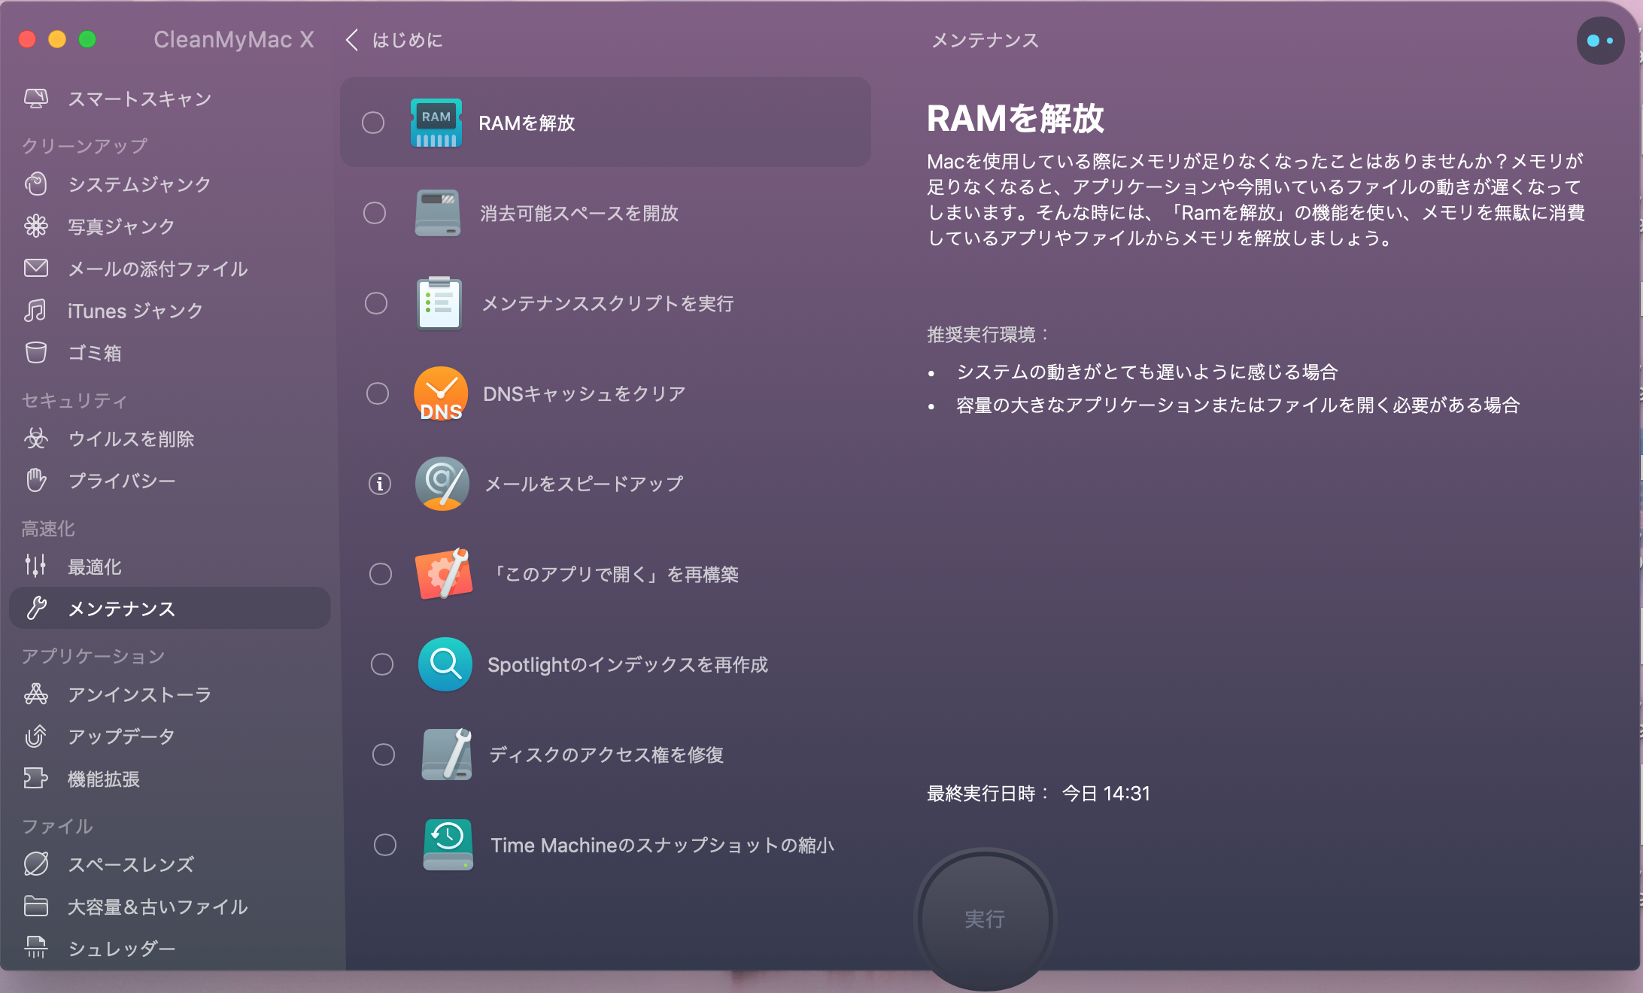Click the Time Machine snapshot icon

point(448,845)
